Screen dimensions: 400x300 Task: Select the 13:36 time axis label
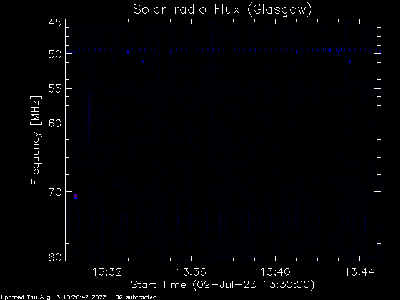[x=191, y=272]
